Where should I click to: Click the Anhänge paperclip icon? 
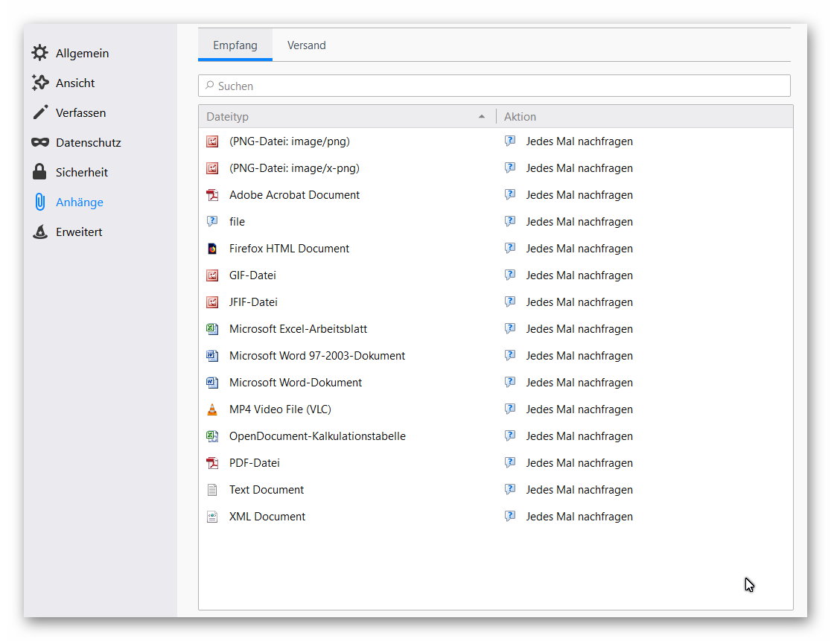pyautogui.click(x=39, y=202)
